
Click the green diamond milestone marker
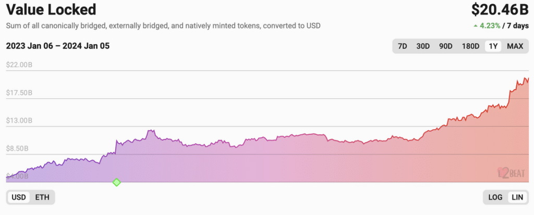click(117, 182)
